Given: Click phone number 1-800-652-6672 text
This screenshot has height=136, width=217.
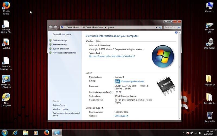Looking at the screenshot, I should [121, 112].
